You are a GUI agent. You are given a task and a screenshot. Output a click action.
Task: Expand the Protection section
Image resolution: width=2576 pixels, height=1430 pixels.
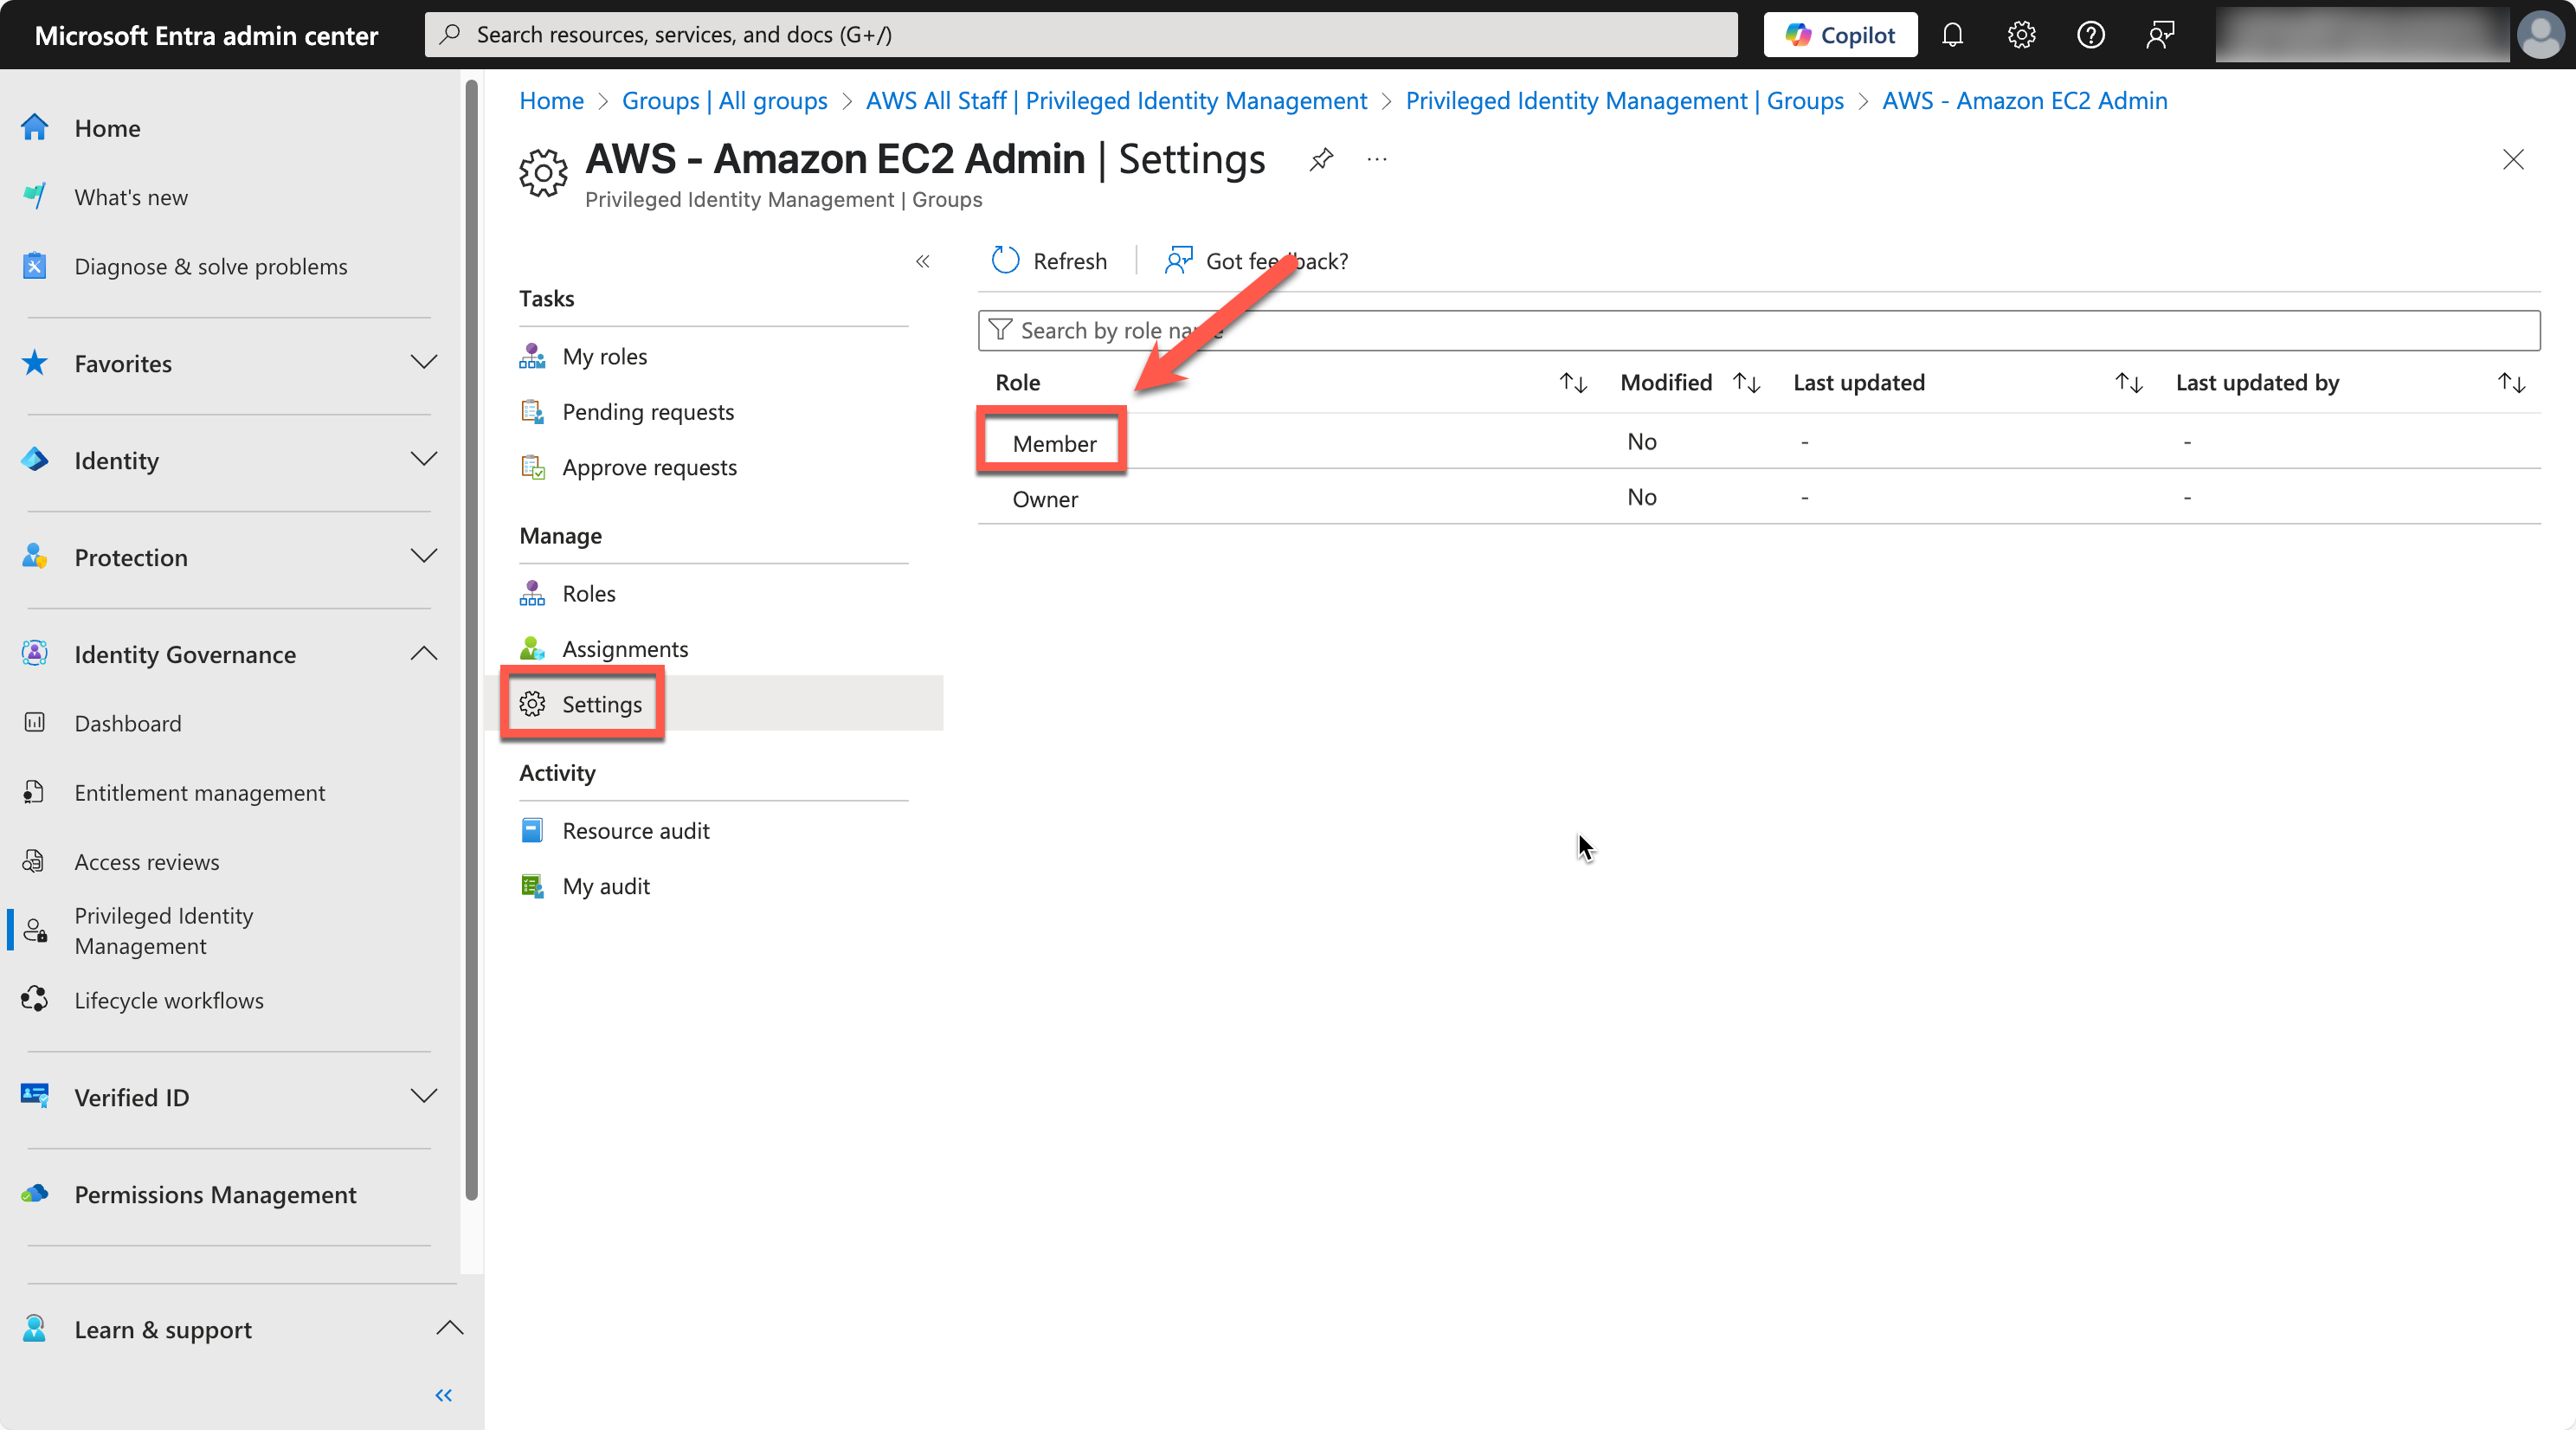pos(424,557)
